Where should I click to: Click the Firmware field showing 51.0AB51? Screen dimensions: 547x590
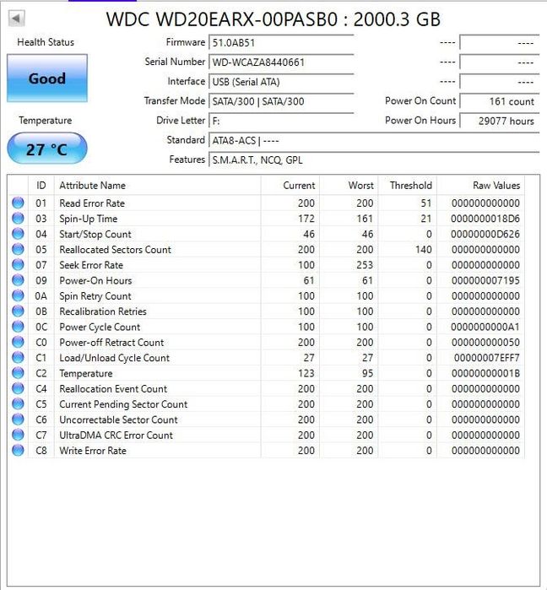click(281, 42)
